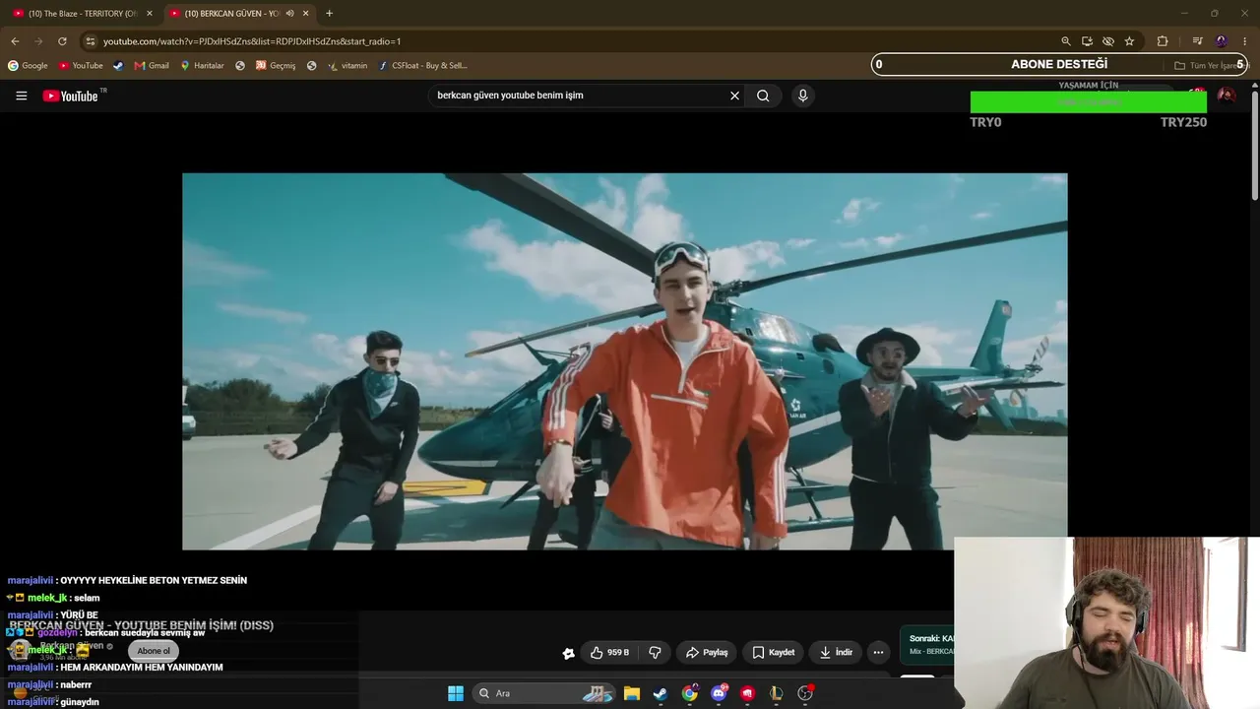This screenshot has height=709, width=1260.
Task: Open Steam from the taskbar
Action: point(661,693)
